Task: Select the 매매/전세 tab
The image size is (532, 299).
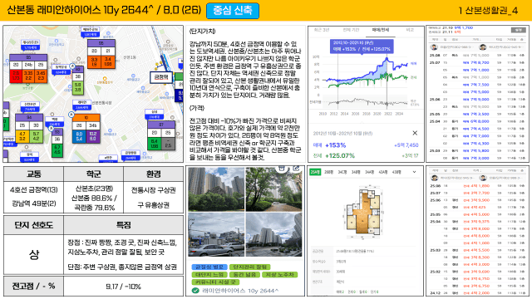Action: click(381, 30)
